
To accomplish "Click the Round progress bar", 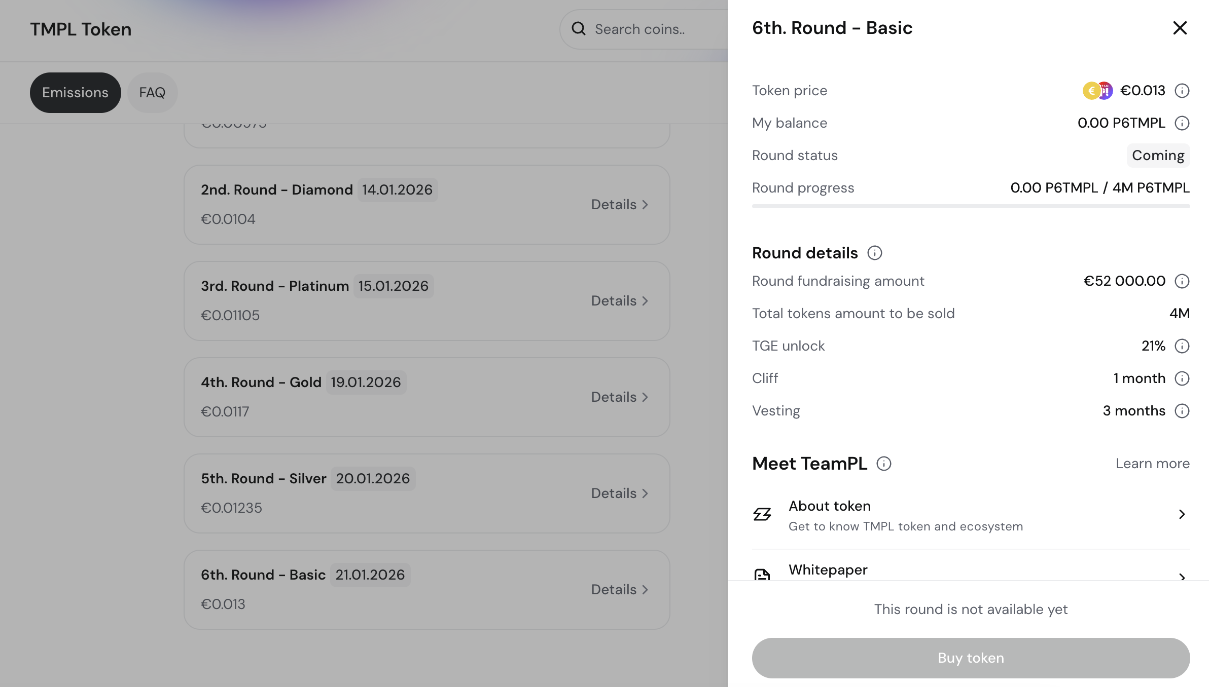I will point(970,206).
